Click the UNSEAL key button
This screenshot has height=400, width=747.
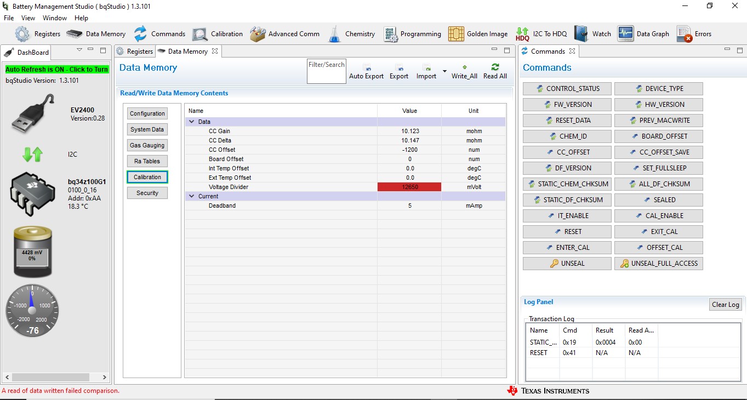click(x=567, y=264)
